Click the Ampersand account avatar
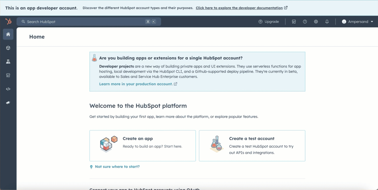Viewport: 378px width, 190px height. 344,22
